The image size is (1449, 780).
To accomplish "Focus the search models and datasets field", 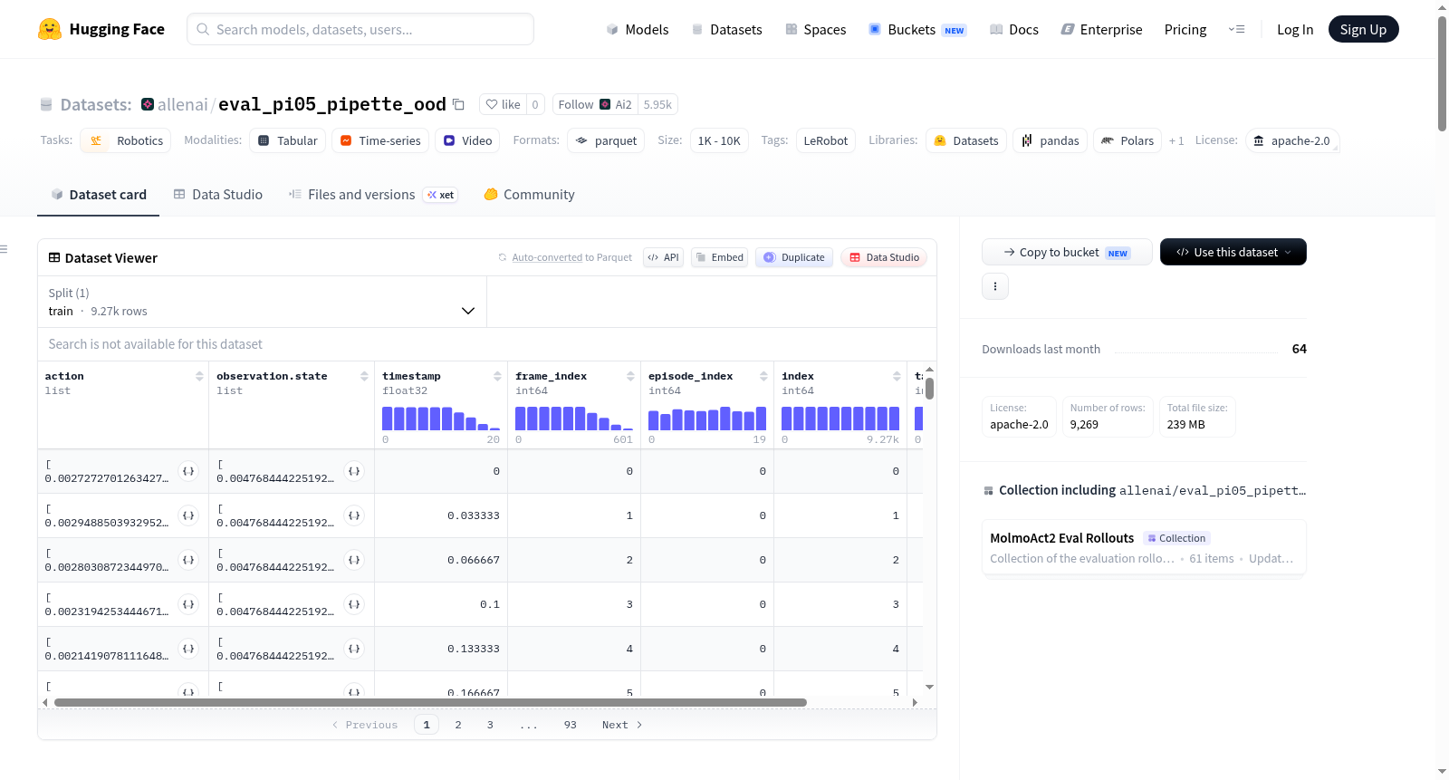I will [x=360, y=29].
